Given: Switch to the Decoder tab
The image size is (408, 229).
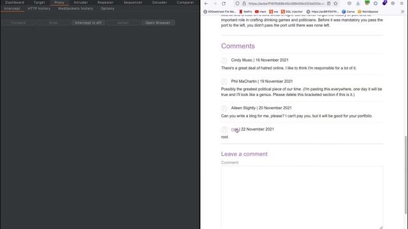Looking at the screenshot, I should (159, 3).
